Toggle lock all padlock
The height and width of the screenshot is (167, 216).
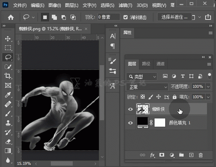click(x=175, y=97)
